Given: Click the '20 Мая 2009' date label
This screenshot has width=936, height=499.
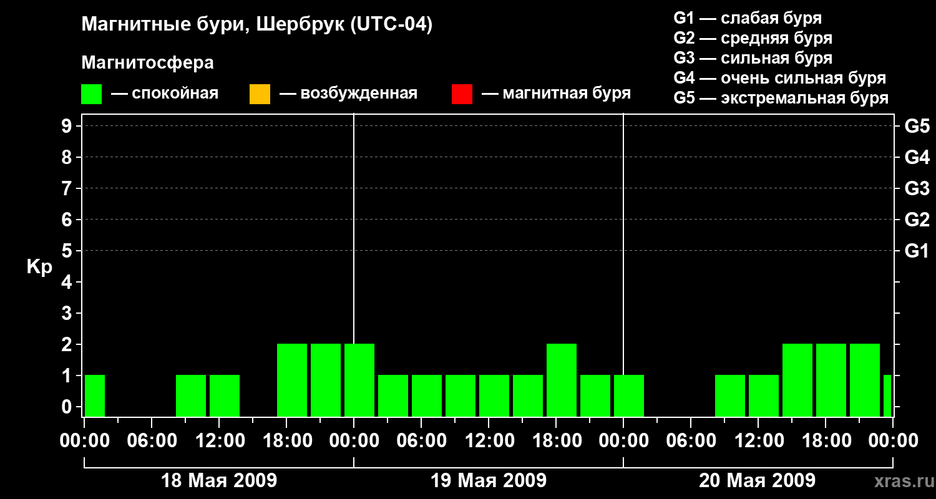Looking at the screenshot, I should tap(757, 481).
